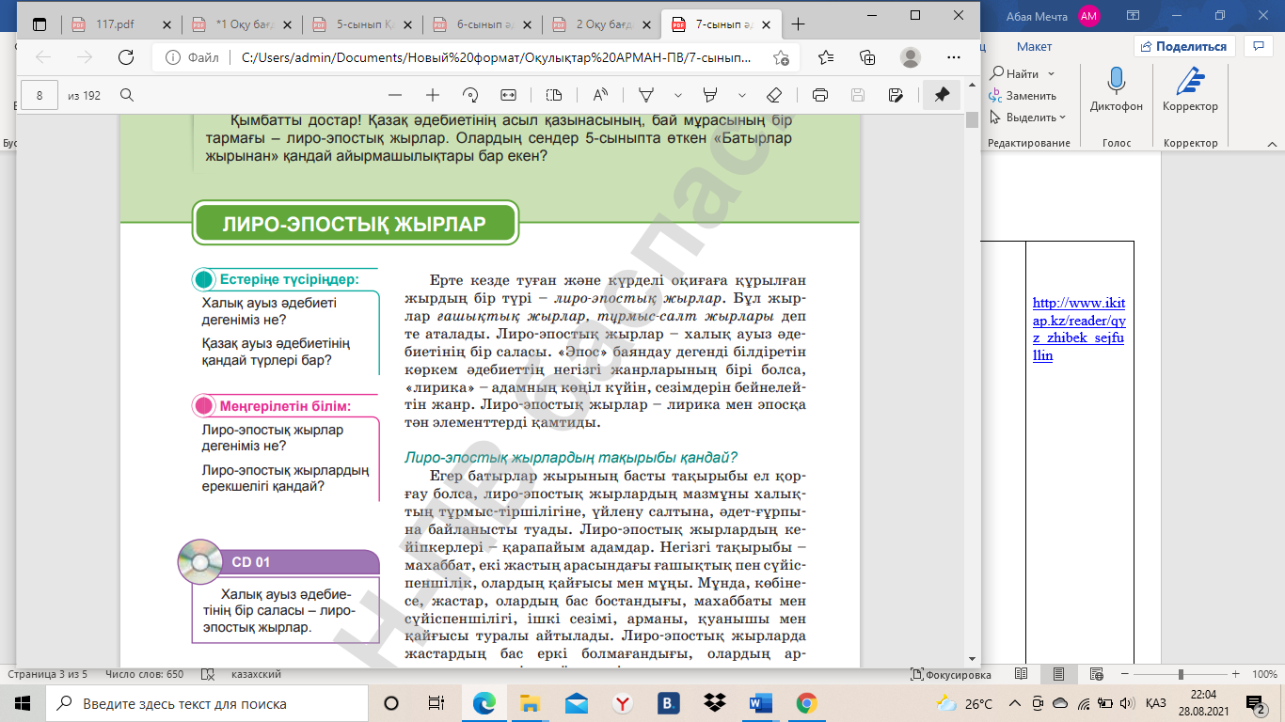Open the Highlight color dropdown arrow
Image resolution: width=1285 pixels, height=722 pixels.
(x=742, y=95)
